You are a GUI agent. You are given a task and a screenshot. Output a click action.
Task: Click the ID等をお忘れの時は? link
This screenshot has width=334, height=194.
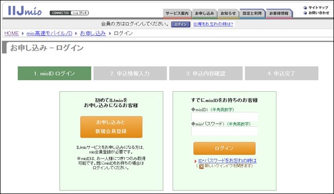[213, 24]
